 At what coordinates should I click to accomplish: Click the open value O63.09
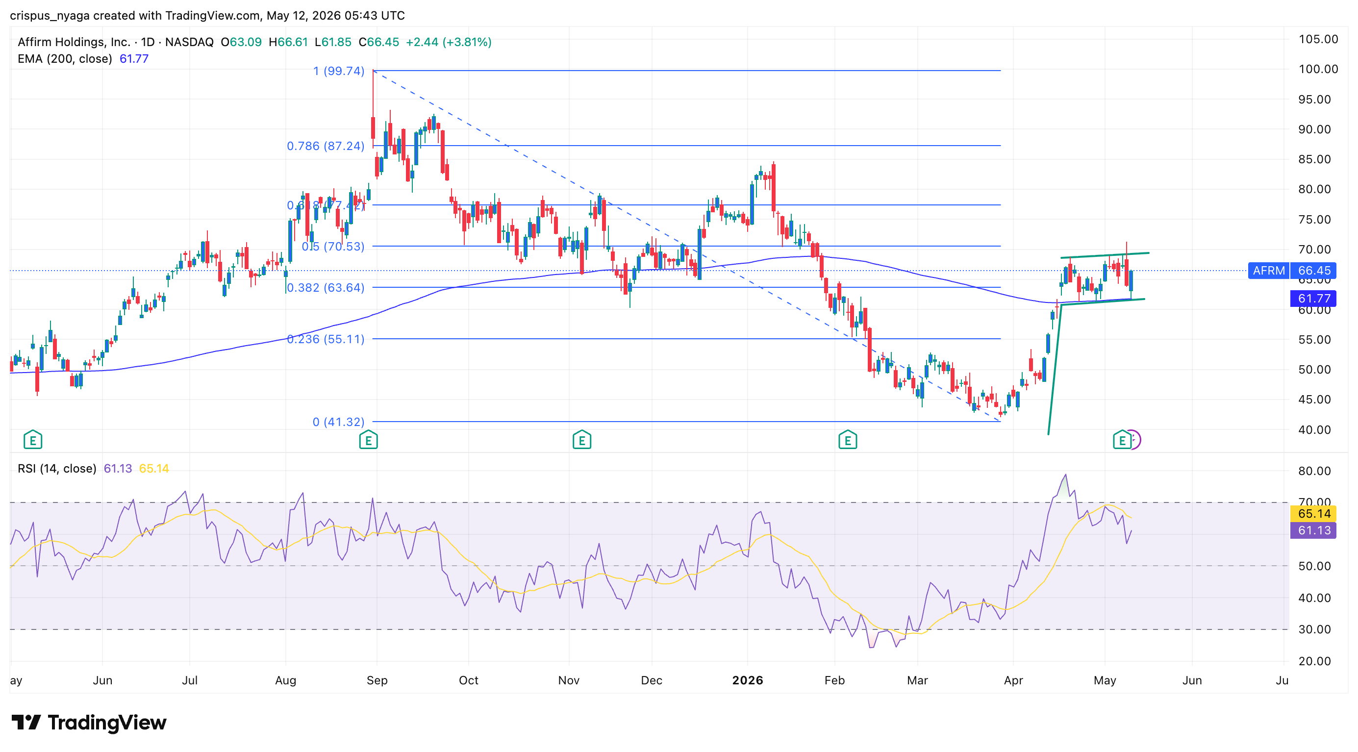(241, 42)
